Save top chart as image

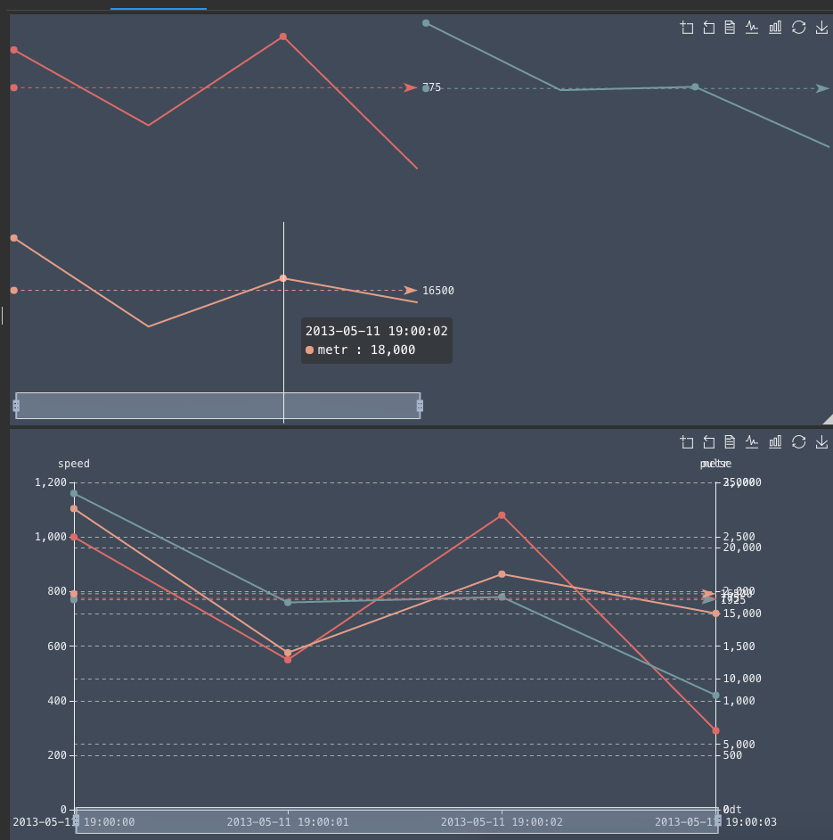(x=821, y=28)
